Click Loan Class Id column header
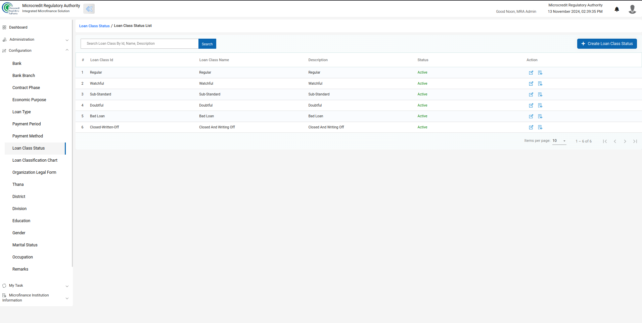This screenshot has width=642, height=323. click(x=102, y=60)
